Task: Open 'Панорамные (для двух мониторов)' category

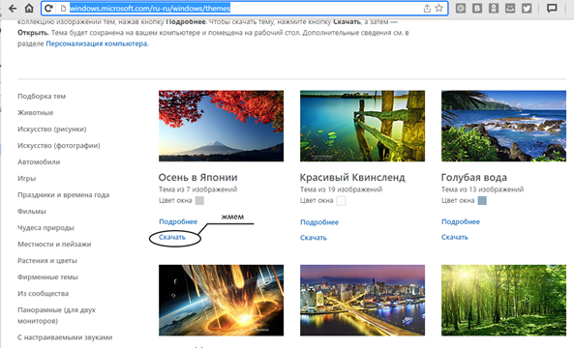Action: [x=56, y=315]
